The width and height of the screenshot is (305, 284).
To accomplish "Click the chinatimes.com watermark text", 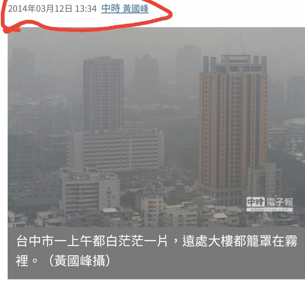I will pos(269,210).
